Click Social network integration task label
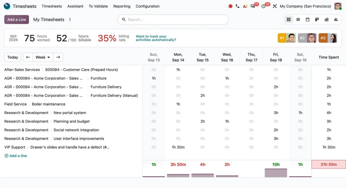The height and width of the screenshot is (188, 346). coord(76,130)
